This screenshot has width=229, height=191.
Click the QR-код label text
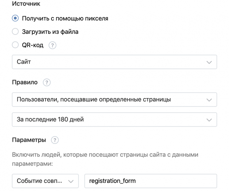[33, 45]
